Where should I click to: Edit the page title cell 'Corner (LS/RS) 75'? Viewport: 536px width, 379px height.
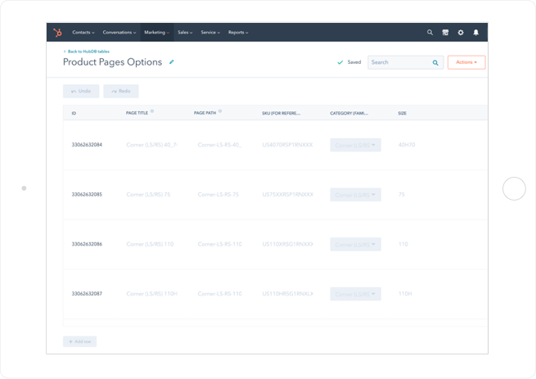148,194
